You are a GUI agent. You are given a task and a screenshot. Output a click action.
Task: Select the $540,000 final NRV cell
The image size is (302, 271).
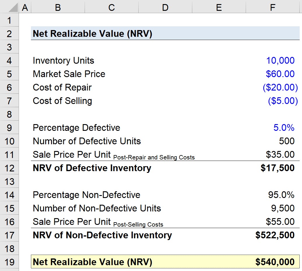[x=275, y=262]
